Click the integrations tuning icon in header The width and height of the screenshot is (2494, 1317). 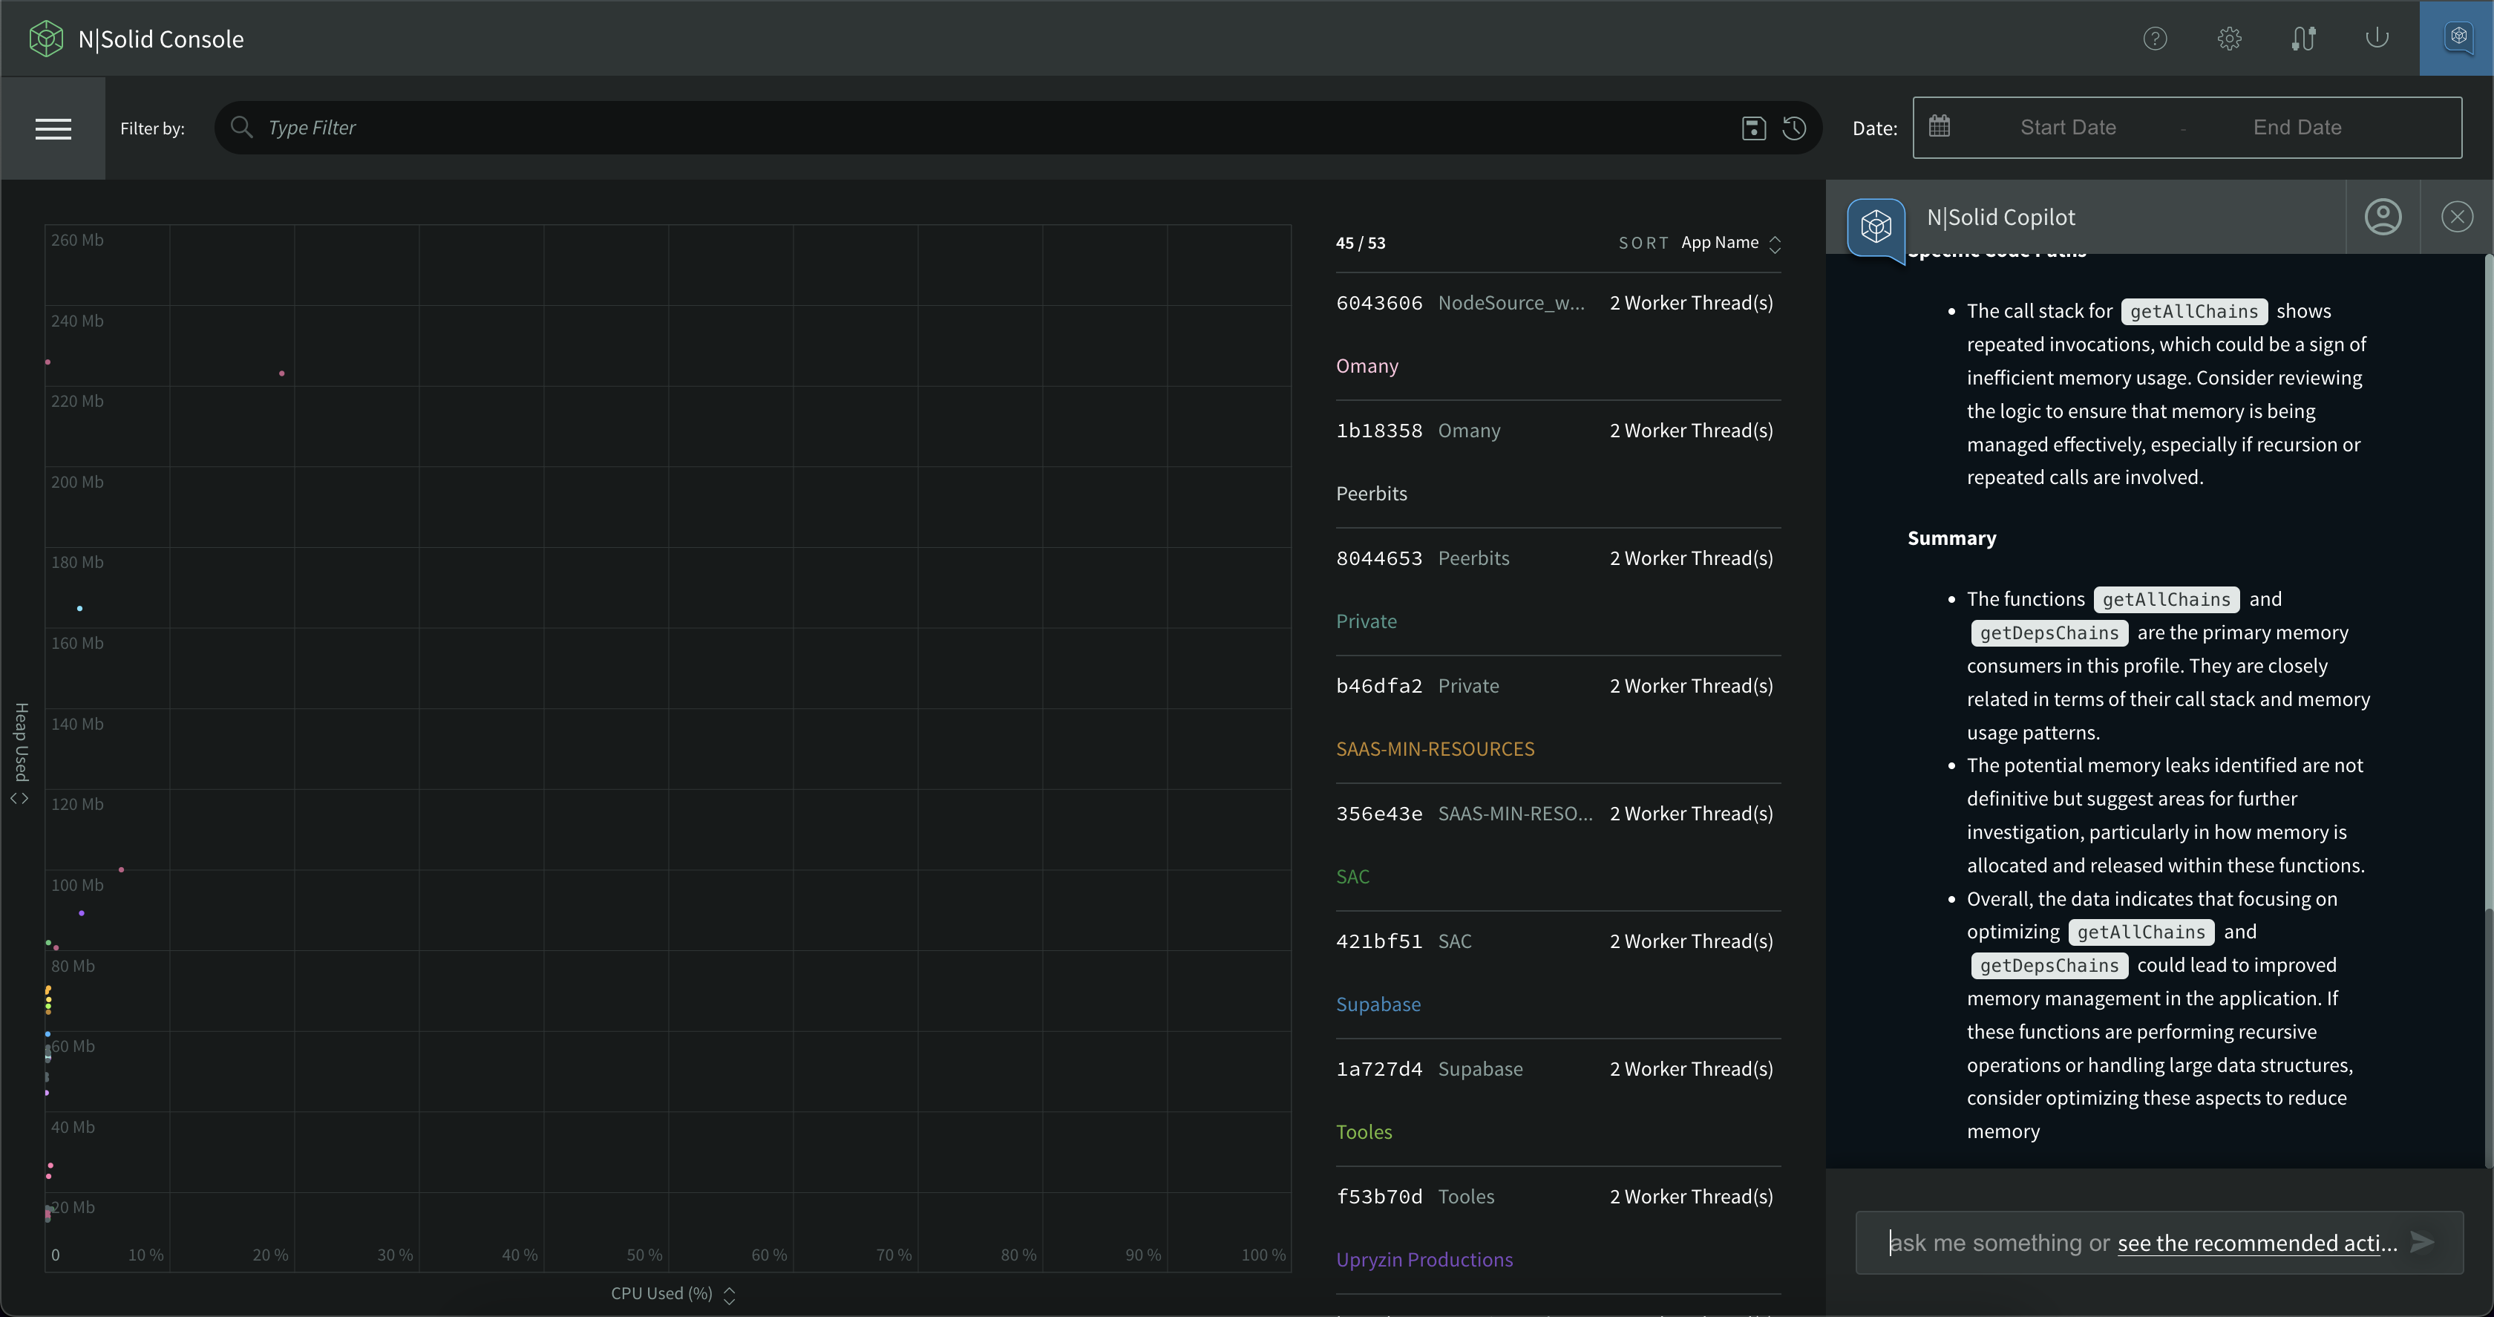(2303, 39)
